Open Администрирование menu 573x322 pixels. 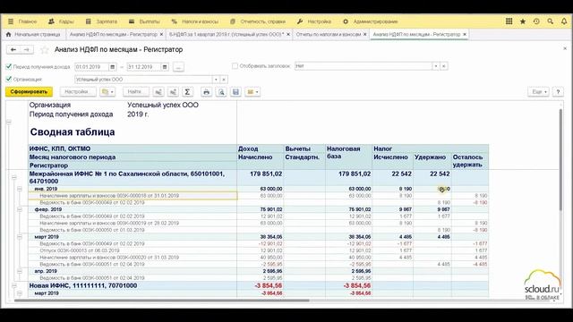pyautogui.click(x=370, y=21)
